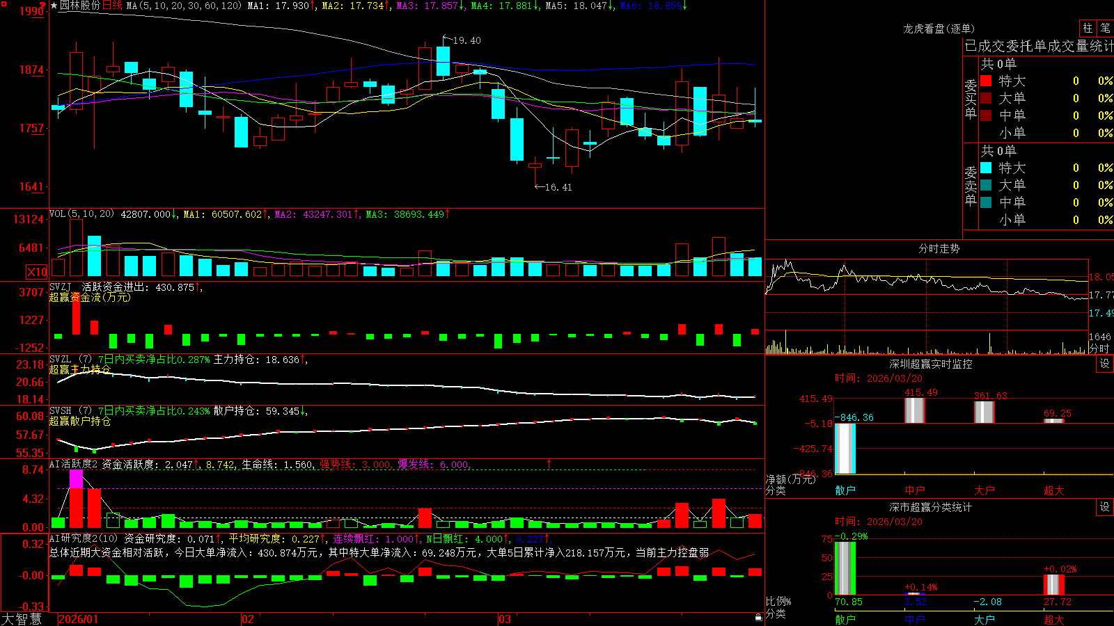Click the 园林股份 stock name

80,6
